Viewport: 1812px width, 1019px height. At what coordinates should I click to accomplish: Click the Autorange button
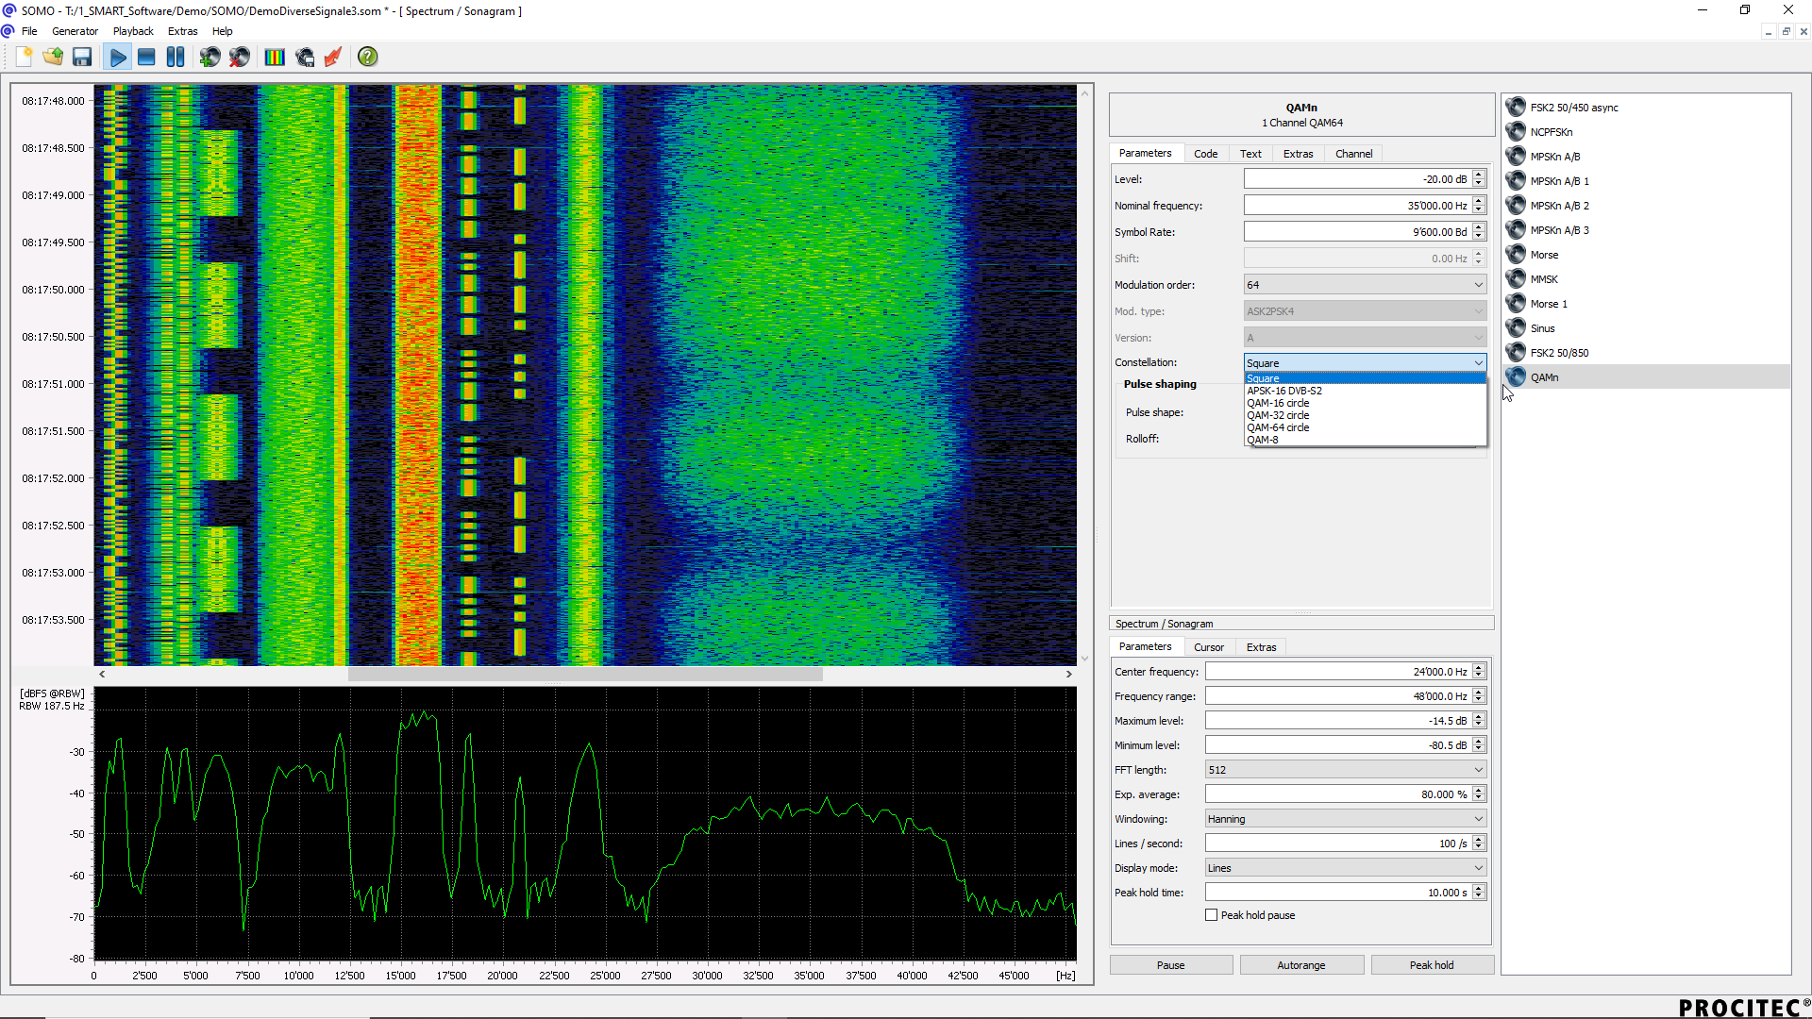[1300, 965]
